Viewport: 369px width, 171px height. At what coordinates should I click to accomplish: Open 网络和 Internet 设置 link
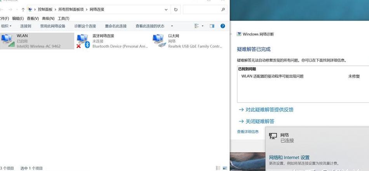[289, 157]
